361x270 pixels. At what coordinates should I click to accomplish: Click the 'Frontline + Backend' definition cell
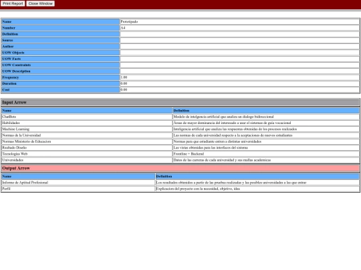265,154
